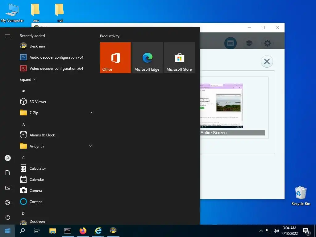316x237 pixels.
Task: Jump to the C letter header
Action: [23, 158]
